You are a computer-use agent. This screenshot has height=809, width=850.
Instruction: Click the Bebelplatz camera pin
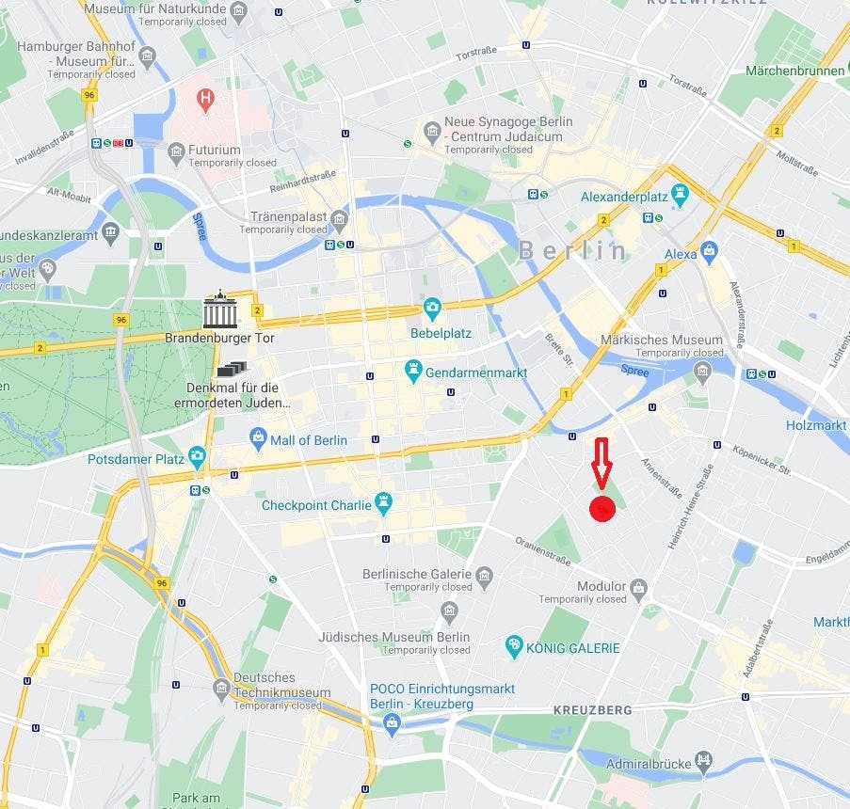click(x=432, y=309)
